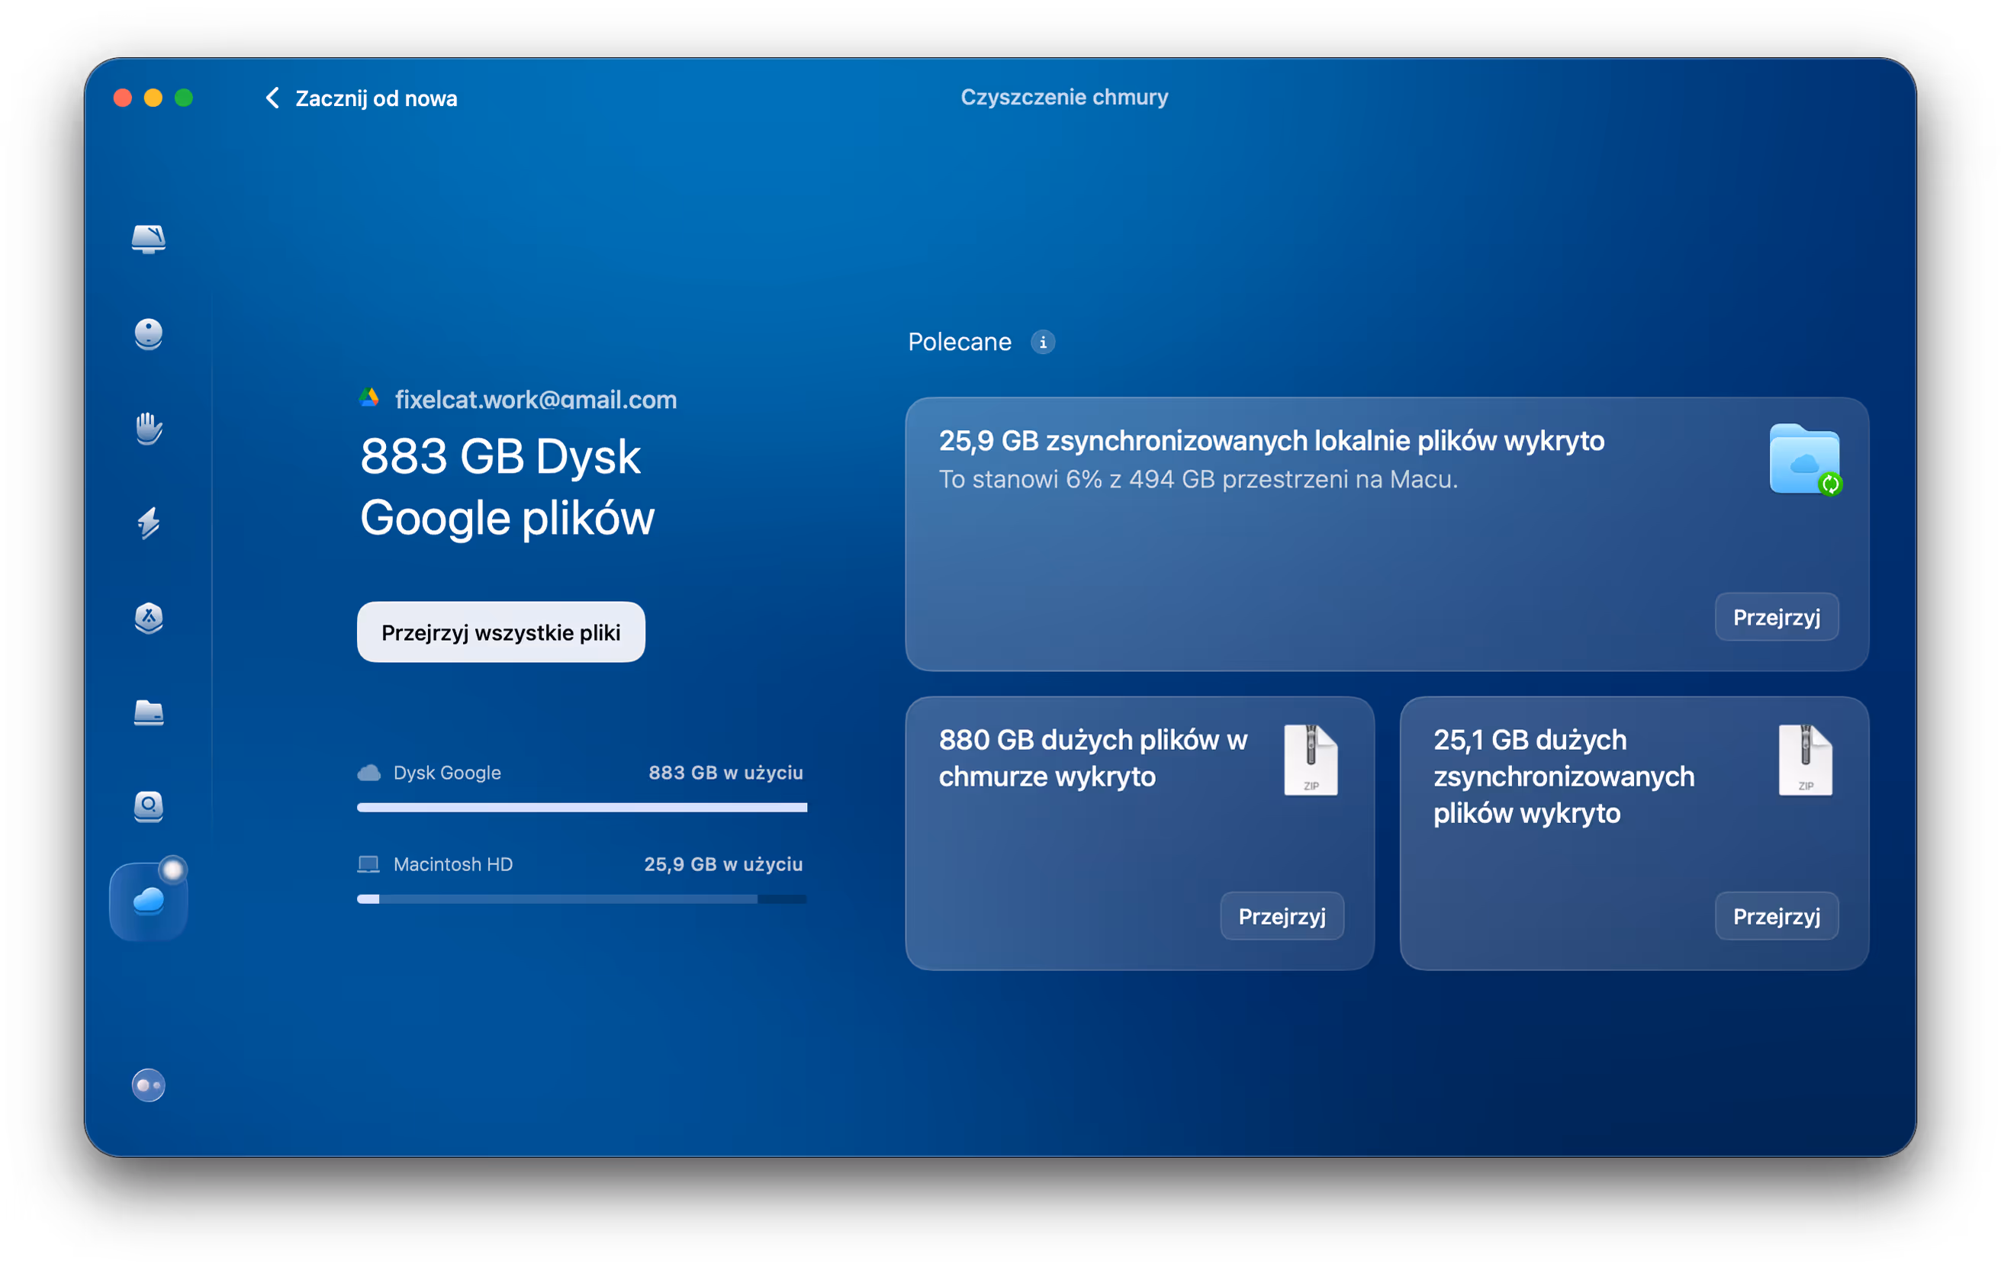Click 'To stanowi 6% z 494 GB' text
Screen dimensions: 2001x1270
[1198, 479]
